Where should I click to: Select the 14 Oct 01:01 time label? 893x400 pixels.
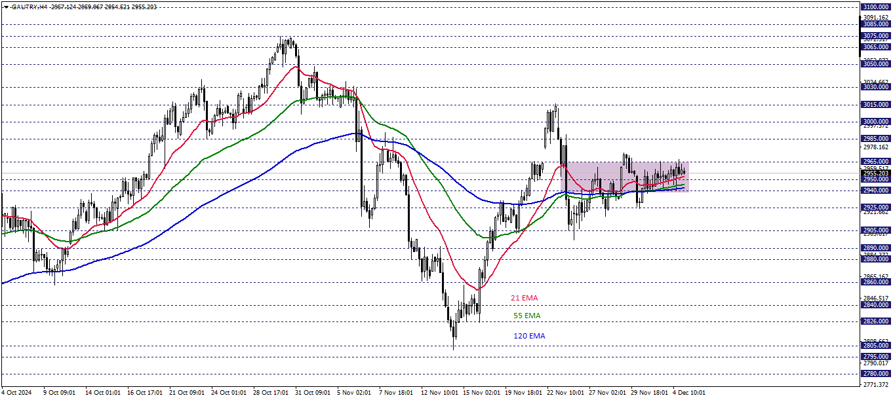click(x=103, y=393)
